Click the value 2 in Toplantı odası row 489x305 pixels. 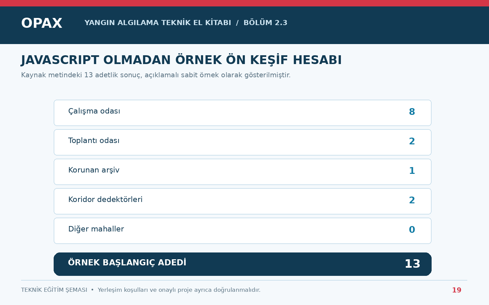412,141
